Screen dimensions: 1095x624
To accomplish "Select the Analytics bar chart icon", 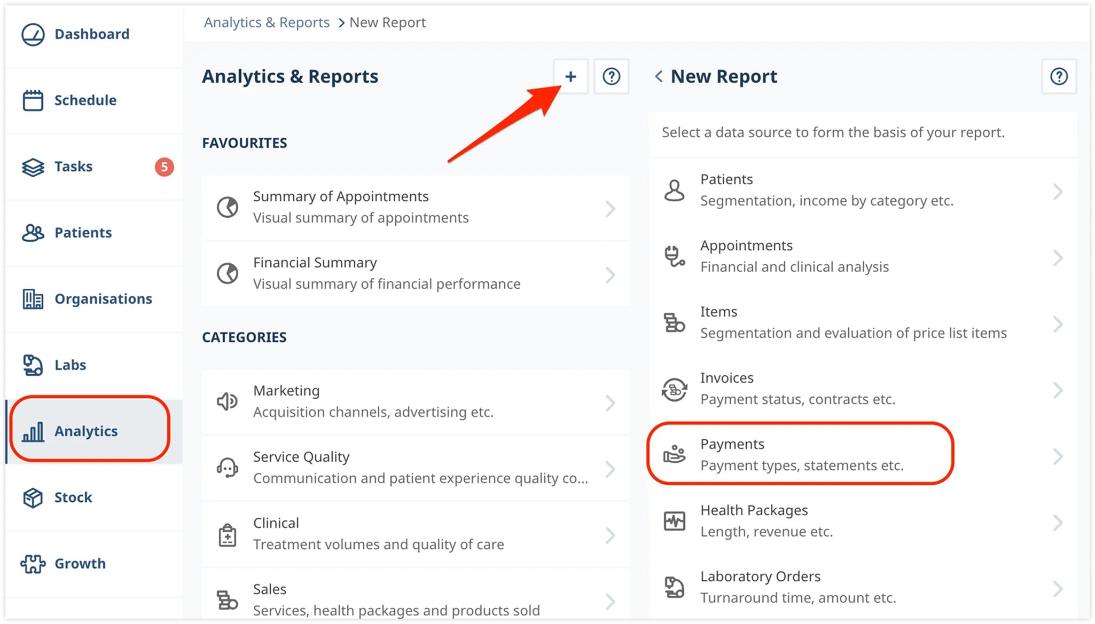I will (34, 431).
